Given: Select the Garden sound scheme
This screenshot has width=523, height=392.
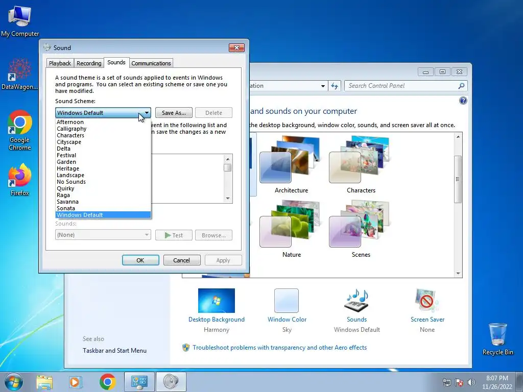Looking at the screenshot, I should pyautogui.click(x=103, y=162).
